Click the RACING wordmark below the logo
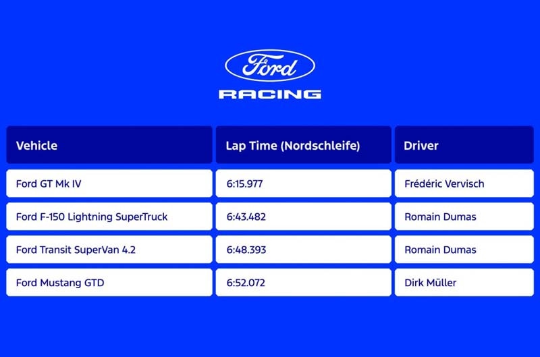540x357 pixels. 270,94
